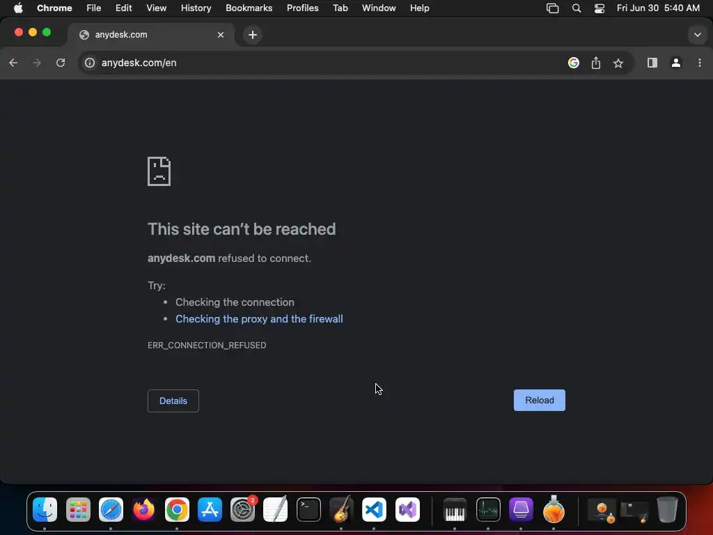
Task: Click the Details button
Action: pyautogui.click(x=173, y=401)
